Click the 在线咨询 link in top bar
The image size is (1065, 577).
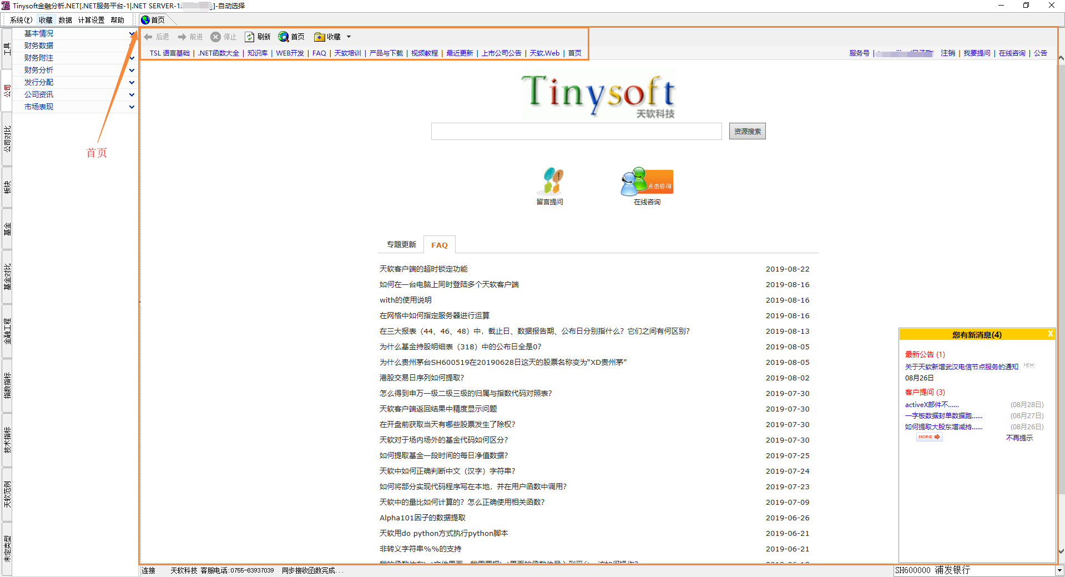click(x=1012, y=53)
